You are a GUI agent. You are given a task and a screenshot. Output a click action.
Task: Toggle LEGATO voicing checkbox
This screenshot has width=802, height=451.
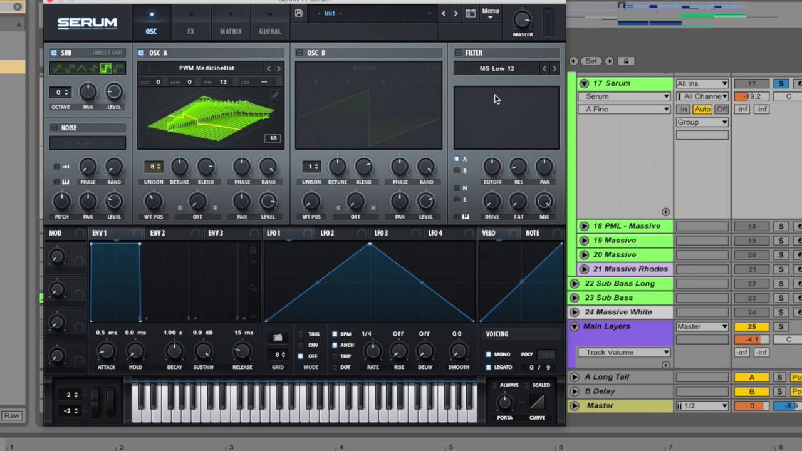coord(489,367)
